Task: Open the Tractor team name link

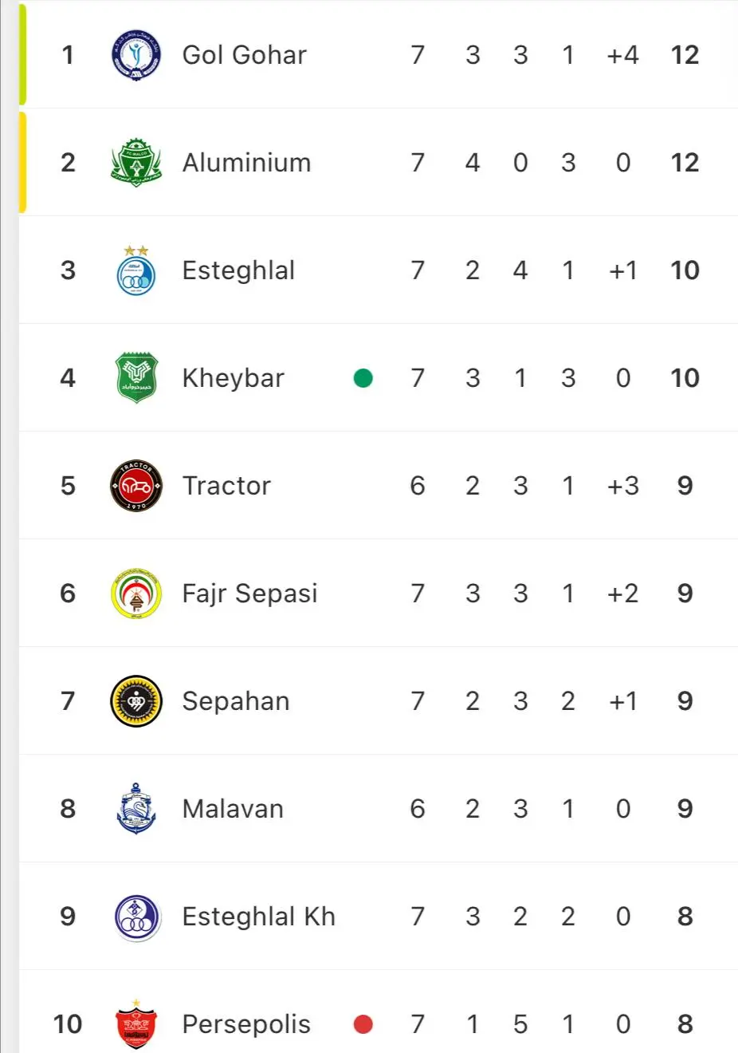Action: (226, 486)
